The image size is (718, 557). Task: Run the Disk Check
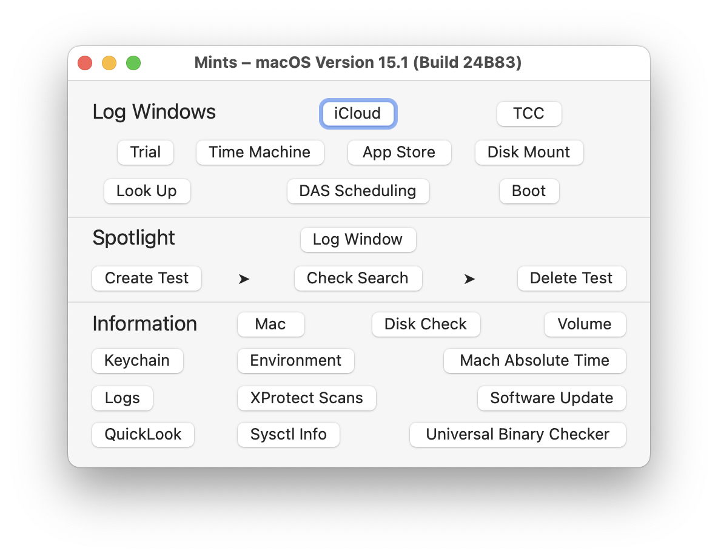[x=426, y=324]
